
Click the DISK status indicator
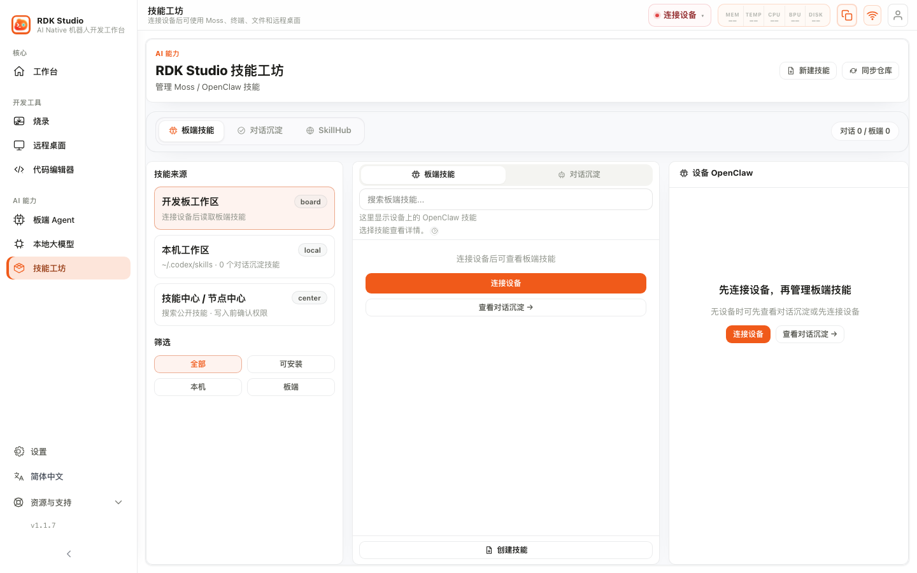click(x=816, y=16)
